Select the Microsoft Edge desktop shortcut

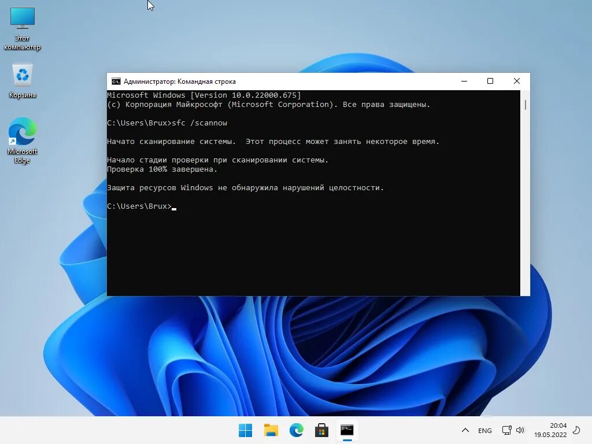[x=23, y=140]
